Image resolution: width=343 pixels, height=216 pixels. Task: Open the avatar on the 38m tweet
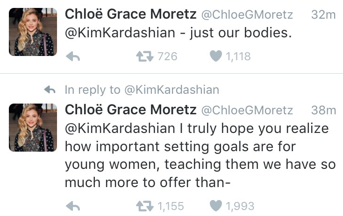[x=33, y=127]
